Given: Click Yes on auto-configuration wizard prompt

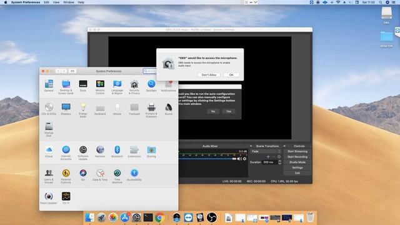Looking at the screenshot, I should point(229,111).
